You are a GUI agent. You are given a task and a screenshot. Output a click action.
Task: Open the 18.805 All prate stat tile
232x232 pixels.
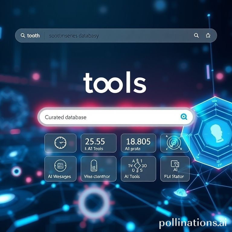(138, 143)
